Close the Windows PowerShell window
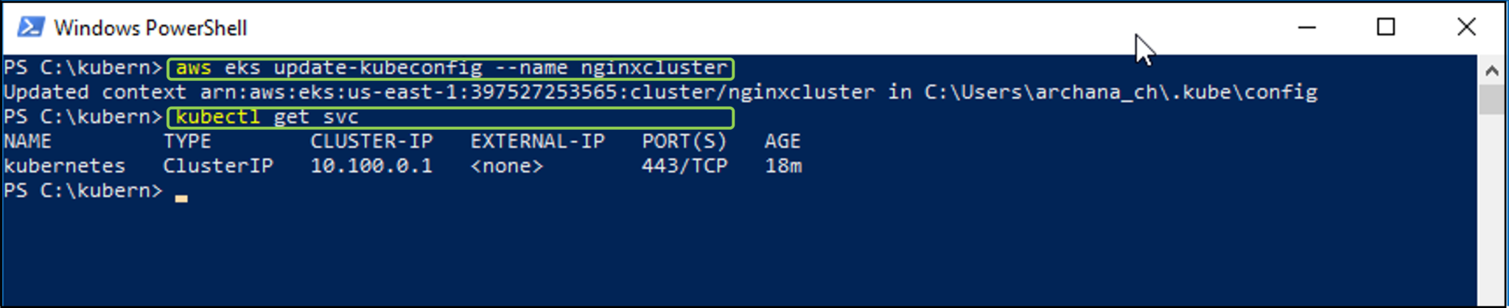This screenshot has width=1509, height=308. tap(1466, 27)
